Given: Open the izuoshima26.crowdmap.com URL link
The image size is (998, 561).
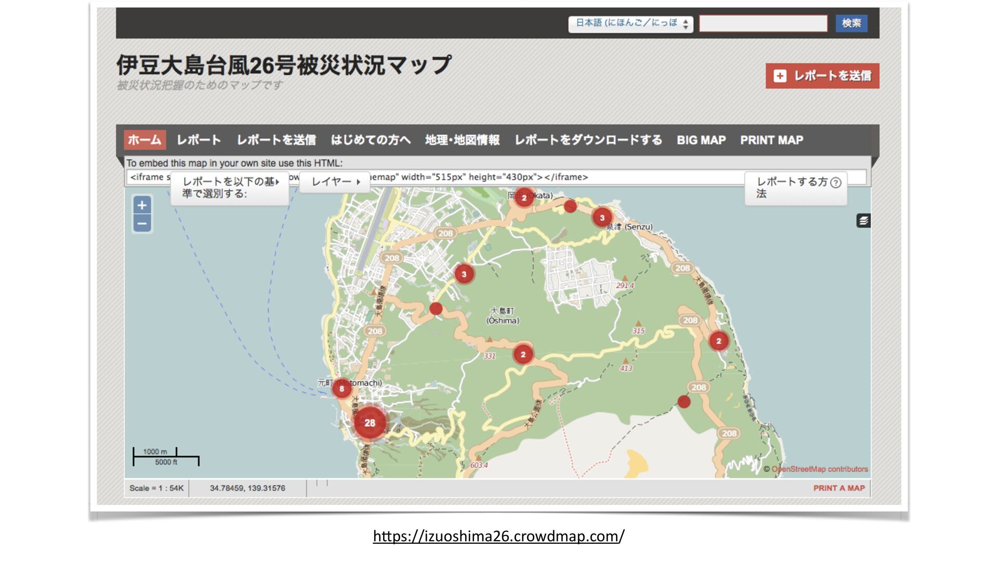Looking at the screenshot, I should [498, 536].
